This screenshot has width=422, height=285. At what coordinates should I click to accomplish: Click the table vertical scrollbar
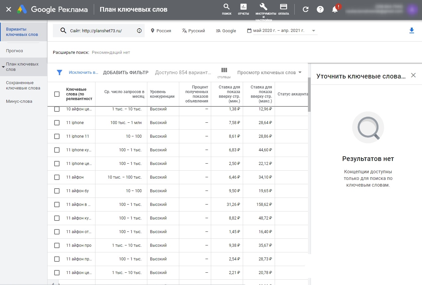[309, 95]
